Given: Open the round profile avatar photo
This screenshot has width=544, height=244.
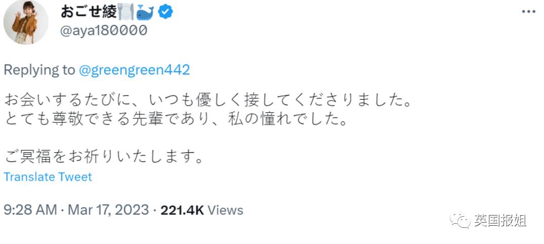Looking at the screenshot, I should pyautogui.click(x=26, y=22).
